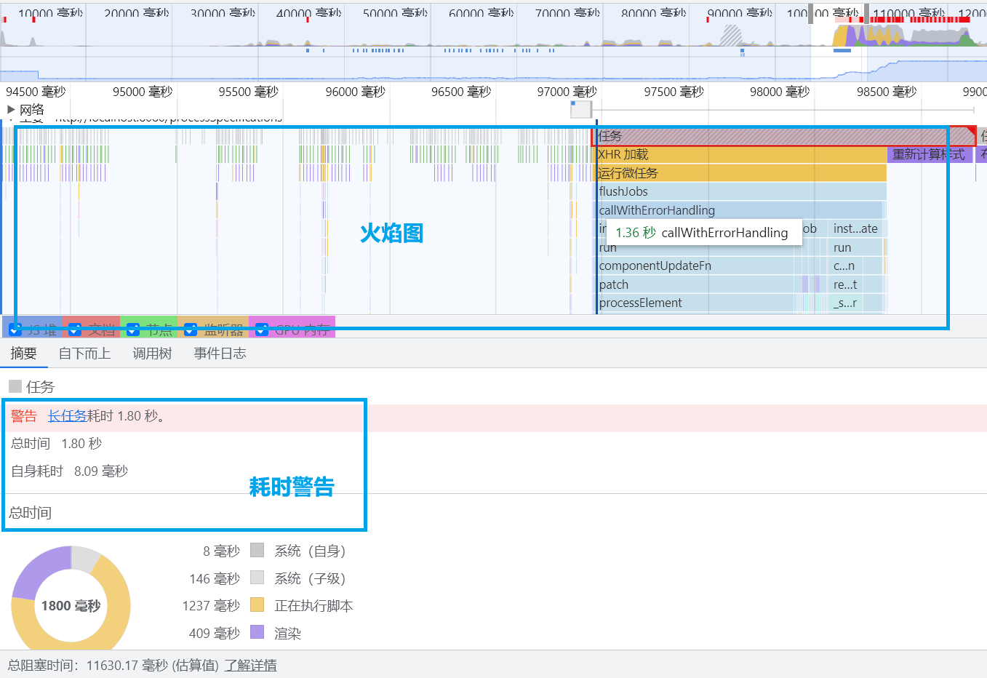
Task: Open the 长任务 warning link
Action: (67, 415)
